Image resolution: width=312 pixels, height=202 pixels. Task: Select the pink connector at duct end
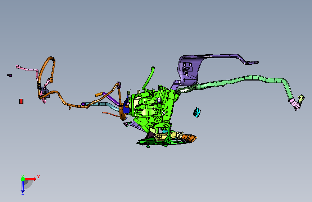click(x=294, y=104)
